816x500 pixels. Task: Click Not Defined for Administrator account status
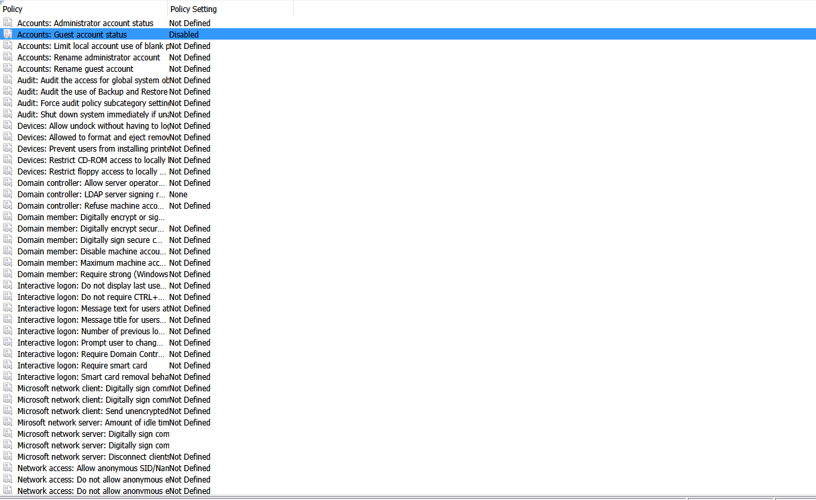[x=190, y=23]
